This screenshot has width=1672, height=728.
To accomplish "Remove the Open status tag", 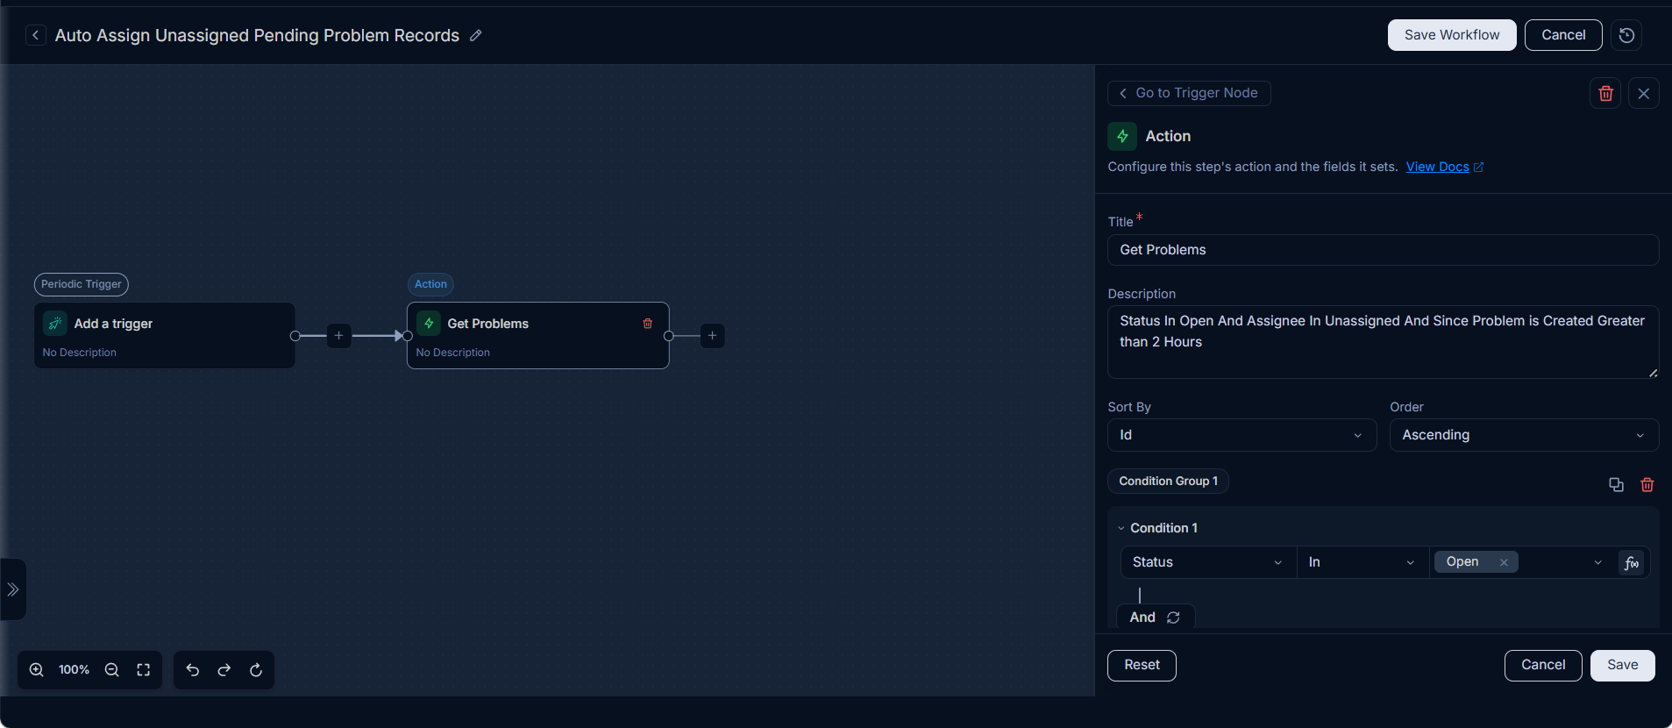I will [1504, 562].
